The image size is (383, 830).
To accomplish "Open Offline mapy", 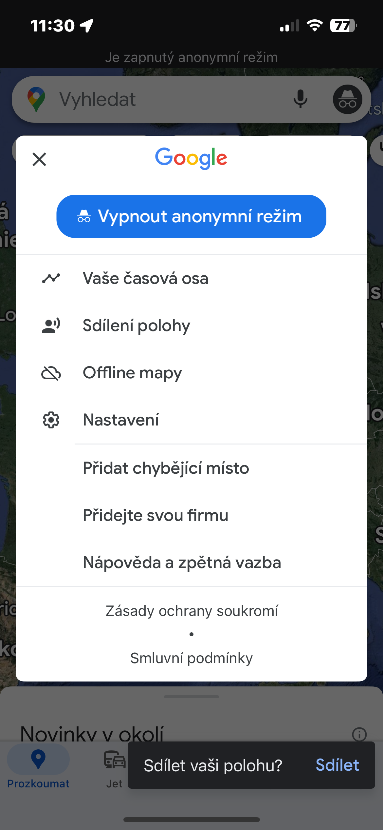I will click(132, 373).
